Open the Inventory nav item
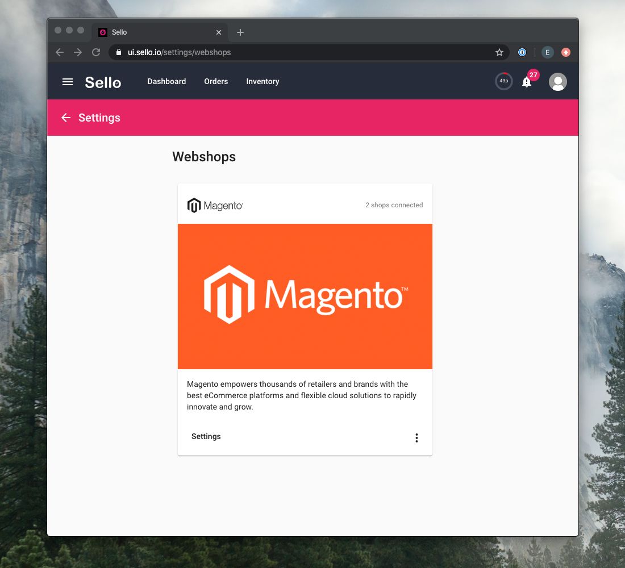The height and width of the screenshot is (568, 625). 262,81
